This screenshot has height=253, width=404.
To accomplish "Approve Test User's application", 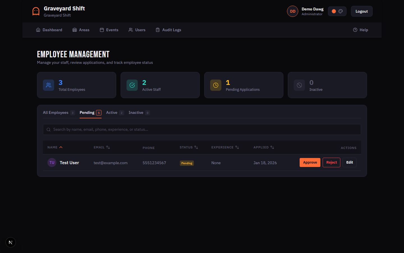I will (x=310, y=162).
